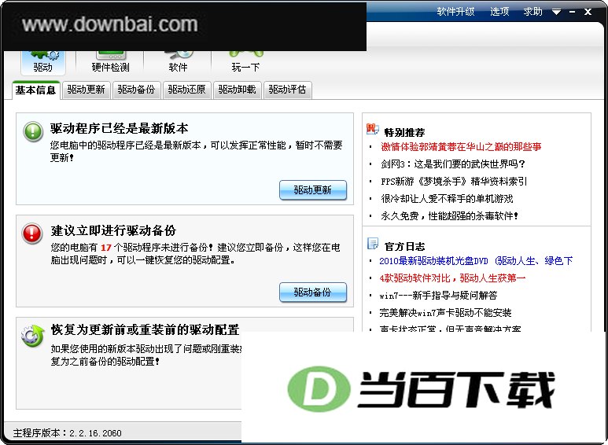Open link 4款驱动软件对比，驱动人生获第一

tap(452, 278)
